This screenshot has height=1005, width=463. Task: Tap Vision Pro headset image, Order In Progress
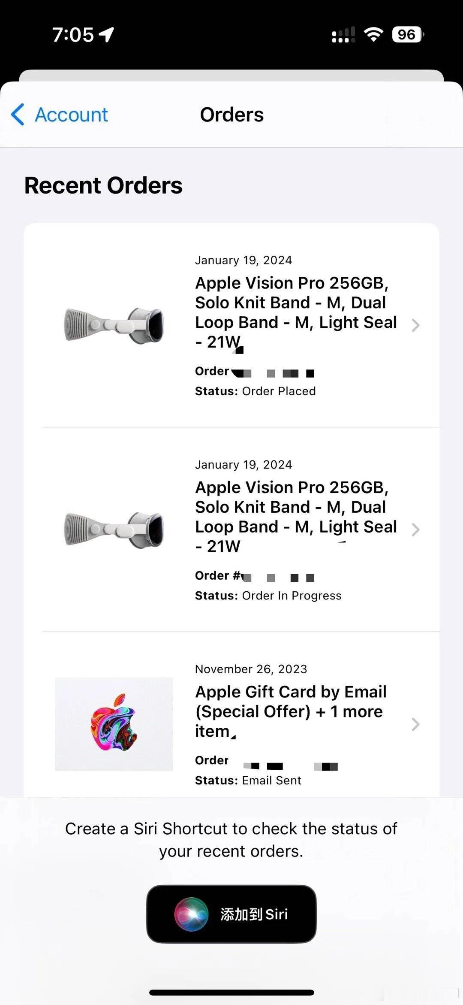pyautogui.click(x=114, y=530)
